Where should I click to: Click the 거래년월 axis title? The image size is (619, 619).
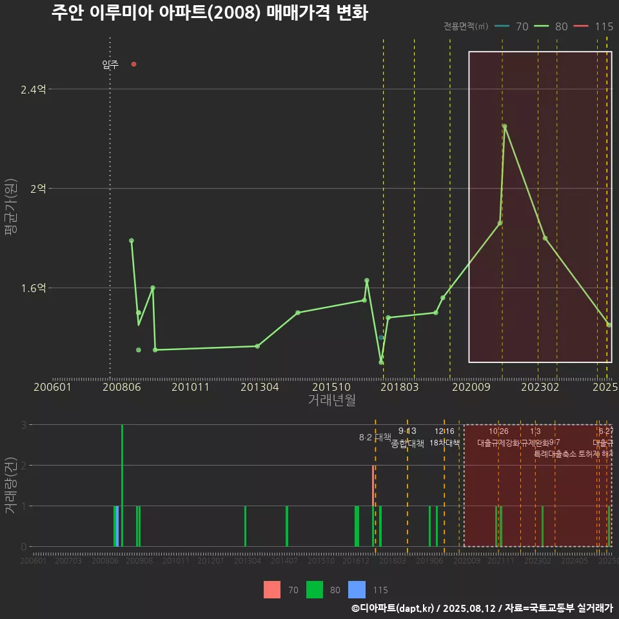(331, 400)
